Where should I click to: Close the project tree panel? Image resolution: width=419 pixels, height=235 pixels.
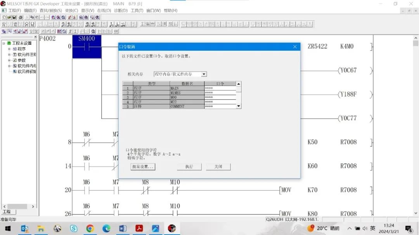point(35,37)
